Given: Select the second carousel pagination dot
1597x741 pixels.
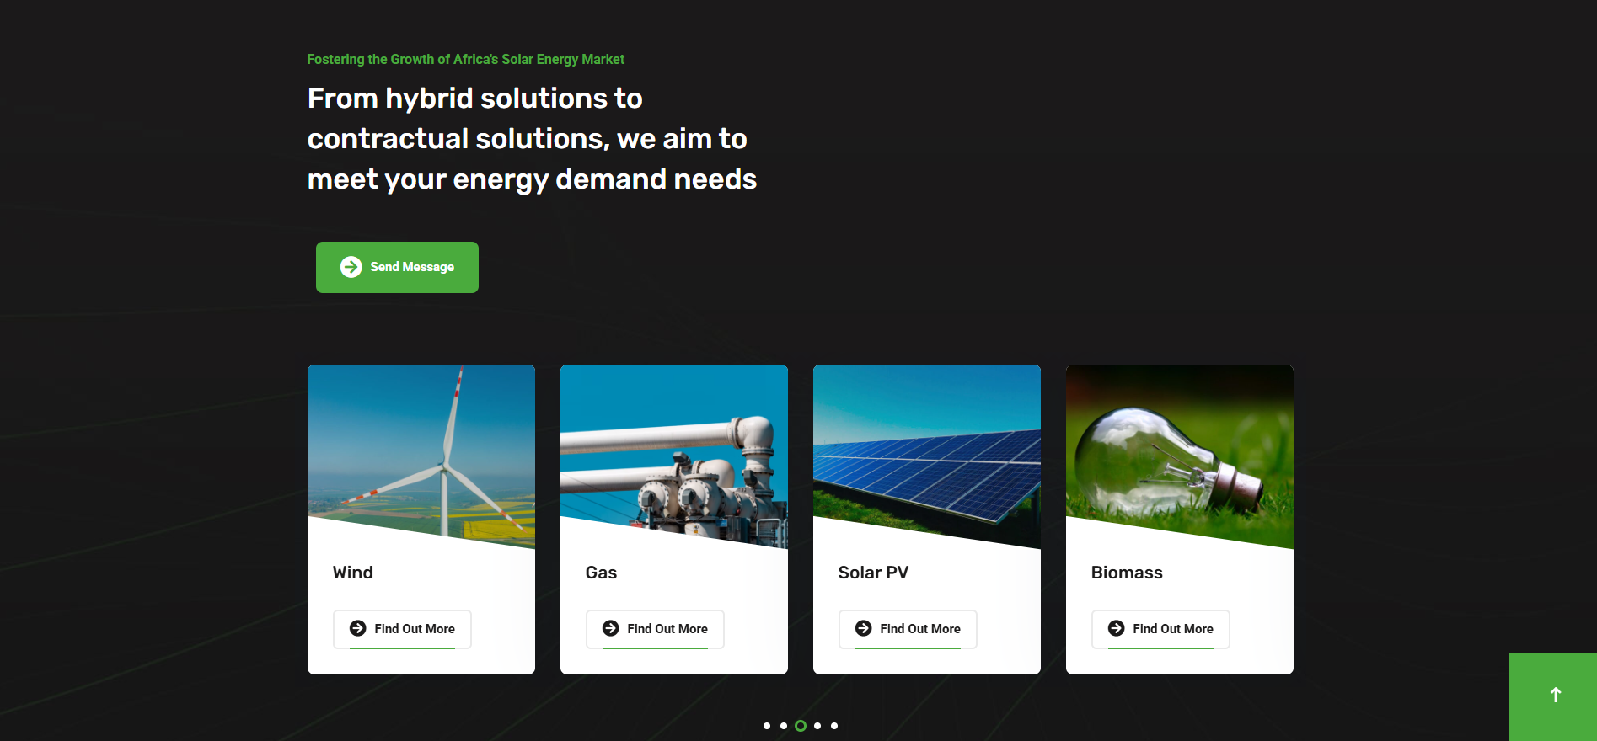Looking at the screenshot, I should [x=784, y=726].
